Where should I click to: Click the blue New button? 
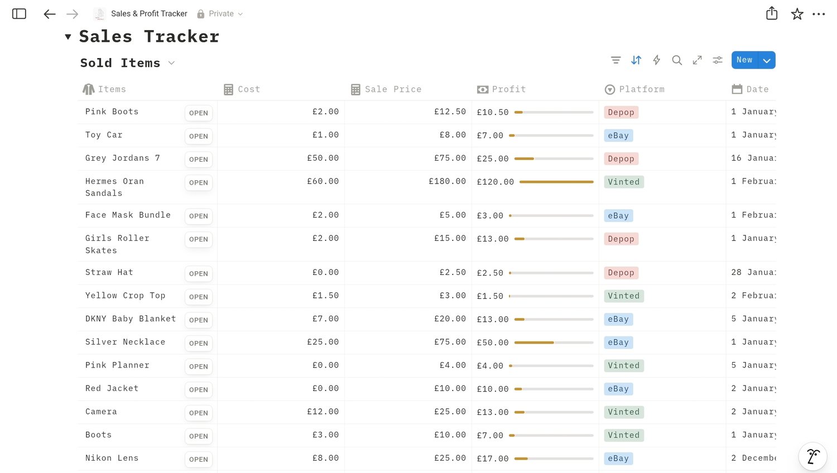click(744, 60)
